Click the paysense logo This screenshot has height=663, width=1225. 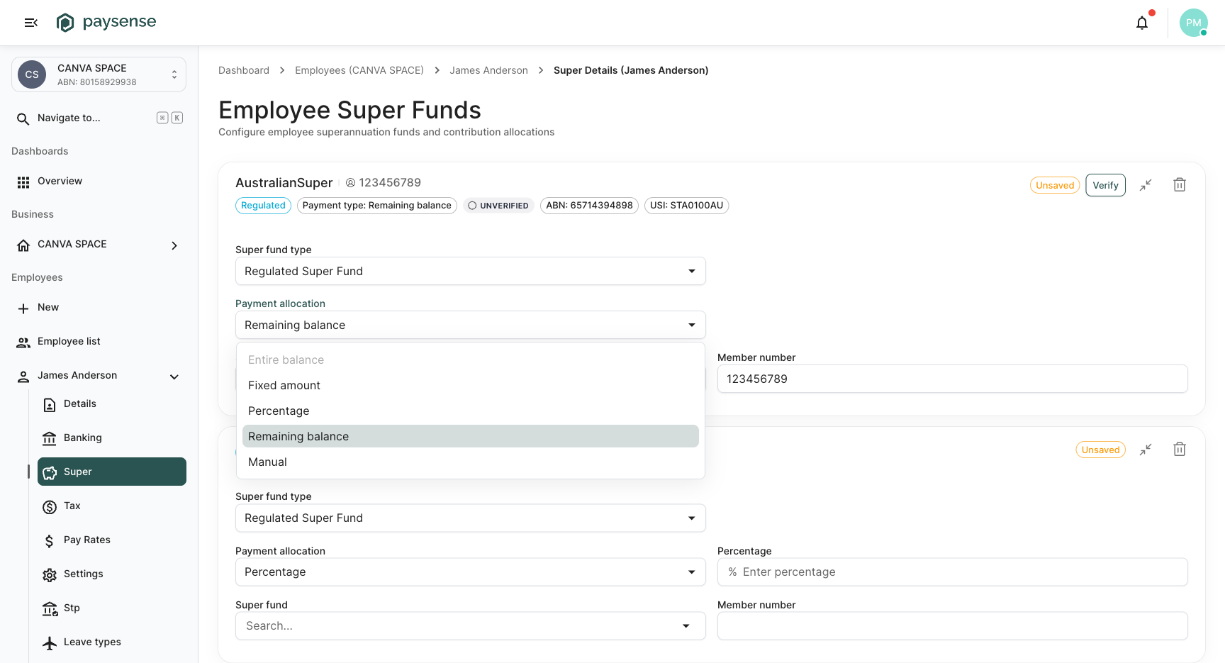[106, 23]
